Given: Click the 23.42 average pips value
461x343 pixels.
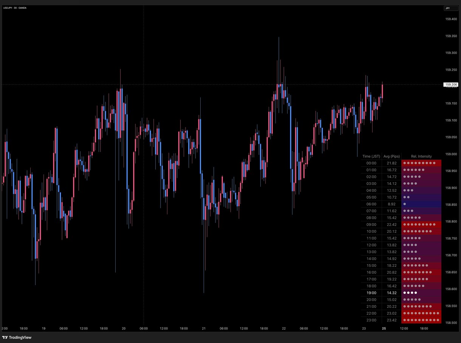Looking at the screenshot, I should pos(391,320).
